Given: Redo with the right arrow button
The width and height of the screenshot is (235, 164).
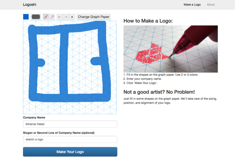Looking at the screenshot, I should [x=66, y=17].
